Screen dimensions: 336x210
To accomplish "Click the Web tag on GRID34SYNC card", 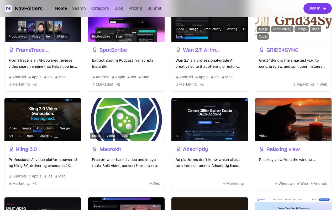I will [x=322, y=84].
